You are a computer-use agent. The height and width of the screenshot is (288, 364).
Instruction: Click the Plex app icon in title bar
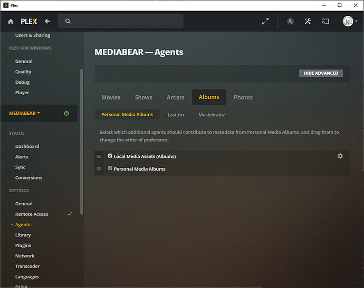pos(6,5)
